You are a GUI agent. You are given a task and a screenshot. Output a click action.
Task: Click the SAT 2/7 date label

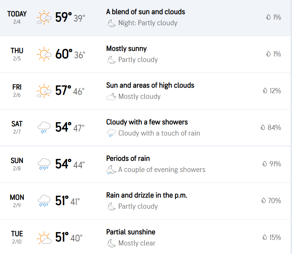pos(17,127)
